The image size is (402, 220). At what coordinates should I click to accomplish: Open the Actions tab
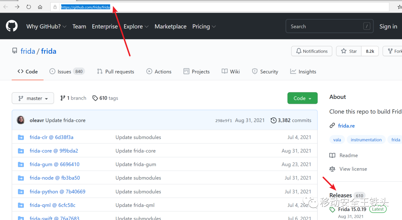tap(159, 72)
